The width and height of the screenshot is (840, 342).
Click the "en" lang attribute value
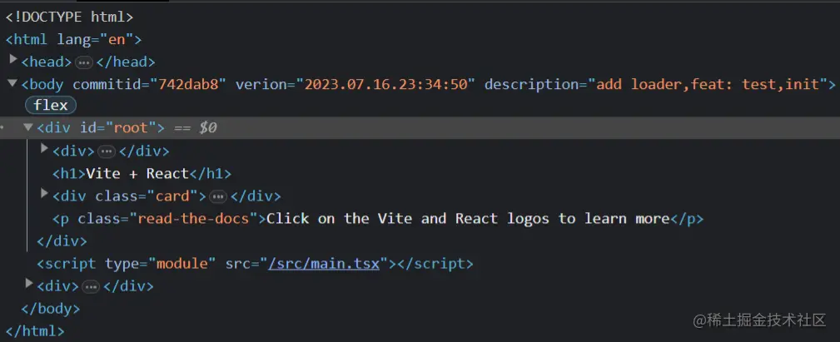click(x=117, y=40)
